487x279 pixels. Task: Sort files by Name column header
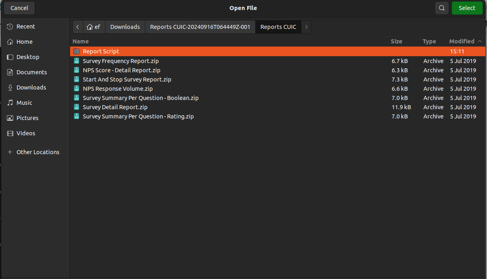pos(80,41)
